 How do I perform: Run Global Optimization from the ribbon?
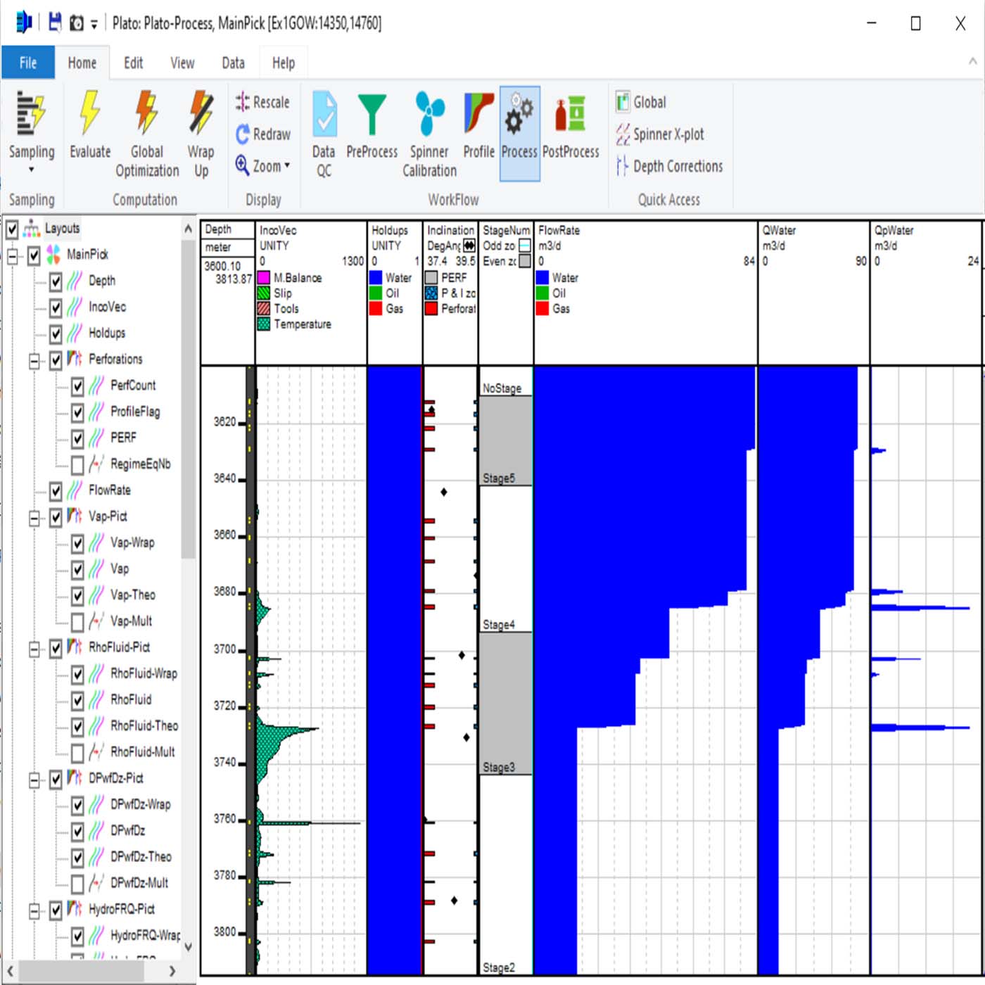point(146,114)
